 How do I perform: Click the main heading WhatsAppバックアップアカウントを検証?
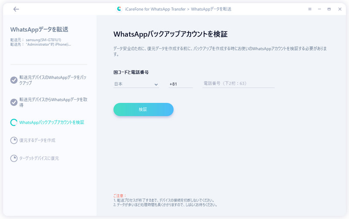pos(171,34)
